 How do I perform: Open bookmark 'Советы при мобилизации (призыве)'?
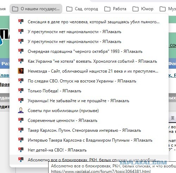(x=89, y=111)
